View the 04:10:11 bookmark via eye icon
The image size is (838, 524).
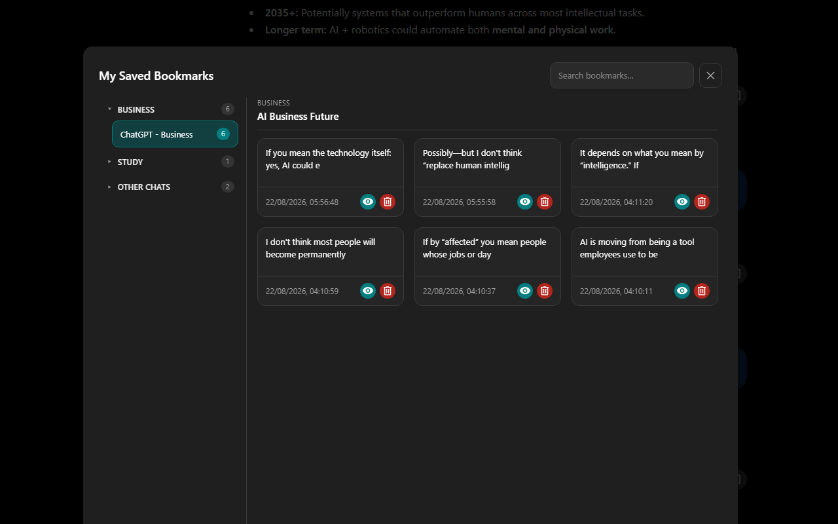682,291
